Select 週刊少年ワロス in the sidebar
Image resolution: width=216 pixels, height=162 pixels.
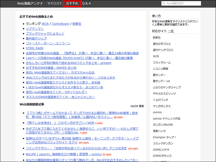[x=162, y=44]
